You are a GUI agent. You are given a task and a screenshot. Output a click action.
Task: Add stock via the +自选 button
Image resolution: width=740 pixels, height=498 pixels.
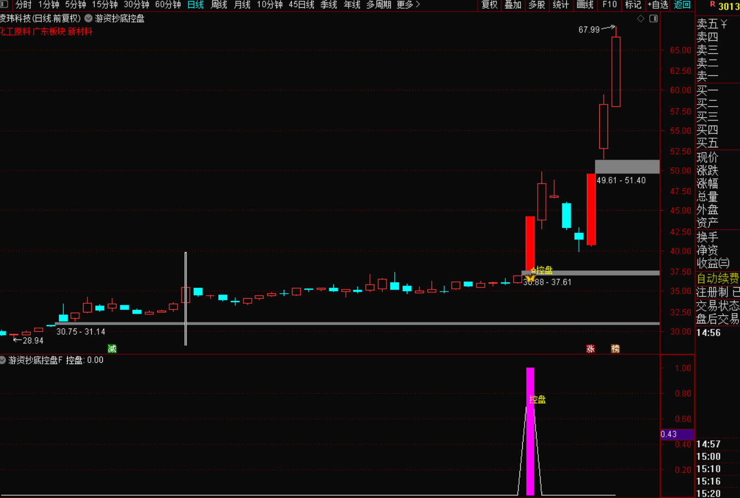pos(658,5)
